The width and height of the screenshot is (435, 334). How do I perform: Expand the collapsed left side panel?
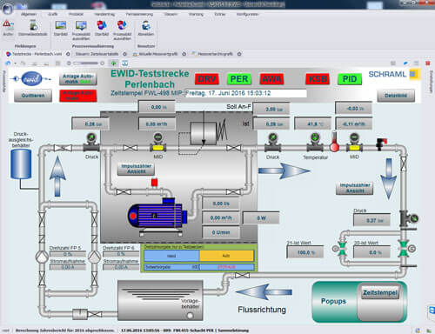point(3,81)
